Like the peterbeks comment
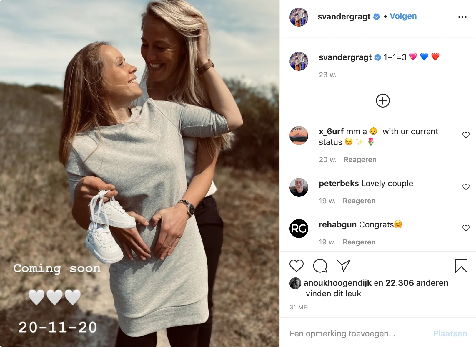Image resolution: width=476 pixels, height=347 pixels. [466, 187]
